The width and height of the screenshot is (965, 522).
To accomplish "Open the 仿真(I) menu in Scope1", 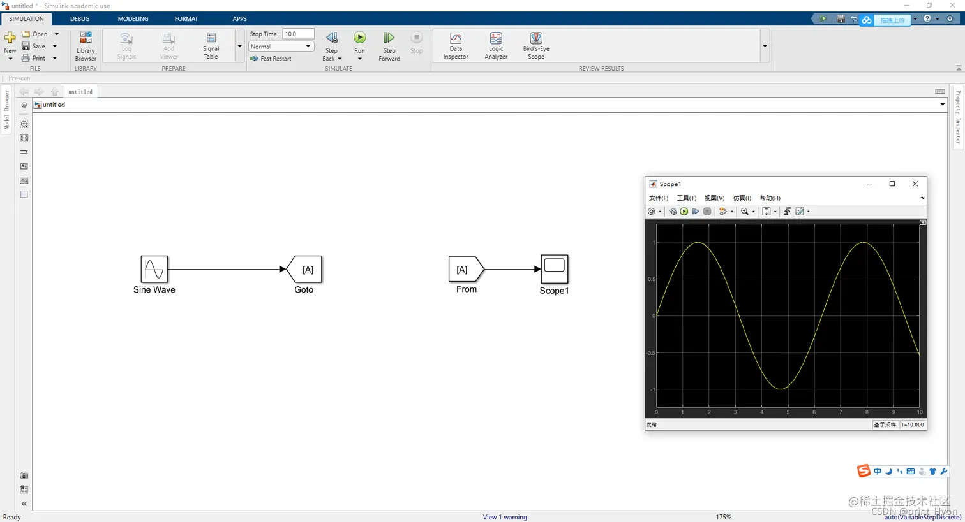I will click(x=742, y=198).
